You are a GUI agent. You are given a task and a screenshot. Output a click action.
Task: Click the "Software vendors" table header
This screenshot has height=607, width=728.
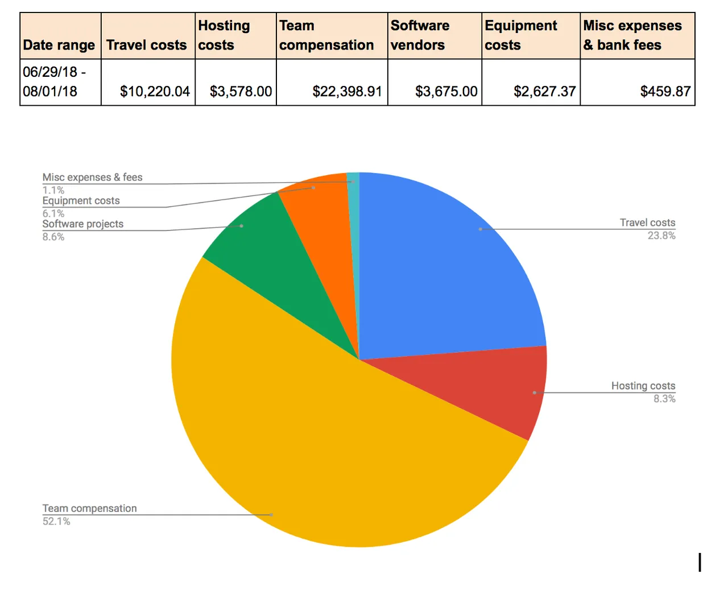[435, 36]
